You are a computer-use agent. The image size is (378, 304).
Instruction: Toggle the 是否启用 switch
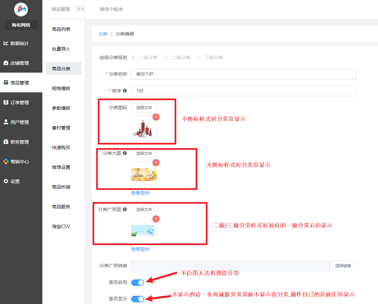pyautogui.click(x=138, y=283)
